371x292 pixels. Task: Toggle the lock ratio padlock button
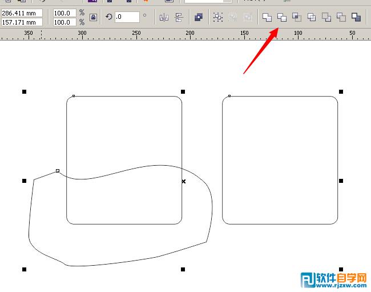[x=94, y=17]
